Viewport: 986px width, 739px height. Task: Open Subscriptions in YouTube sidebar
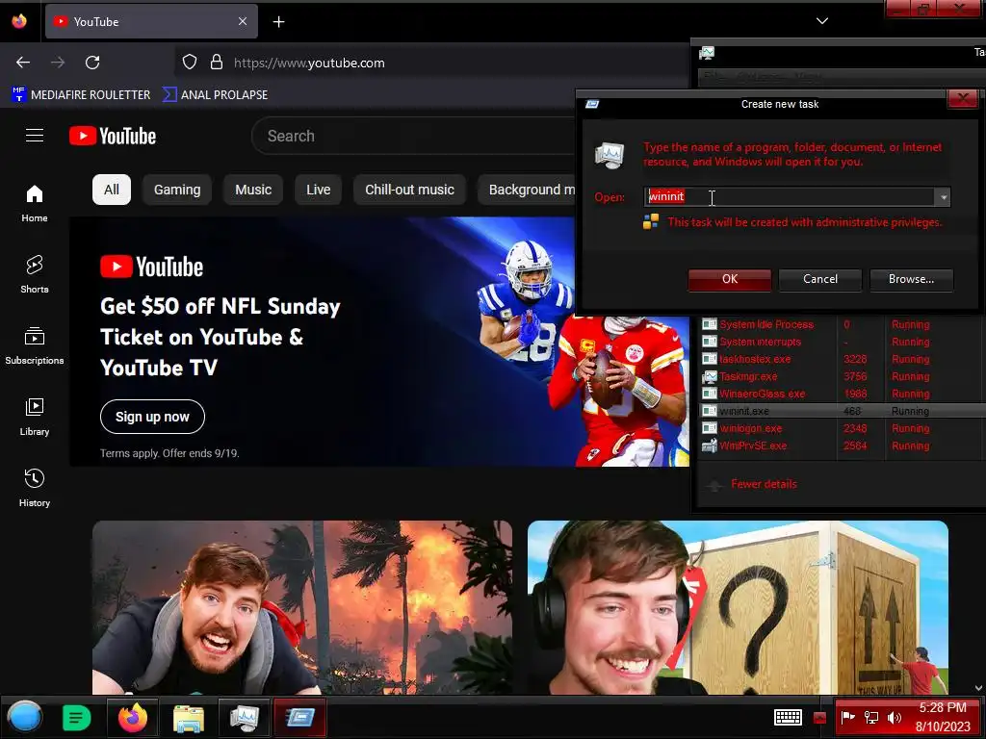click(35, 345)
